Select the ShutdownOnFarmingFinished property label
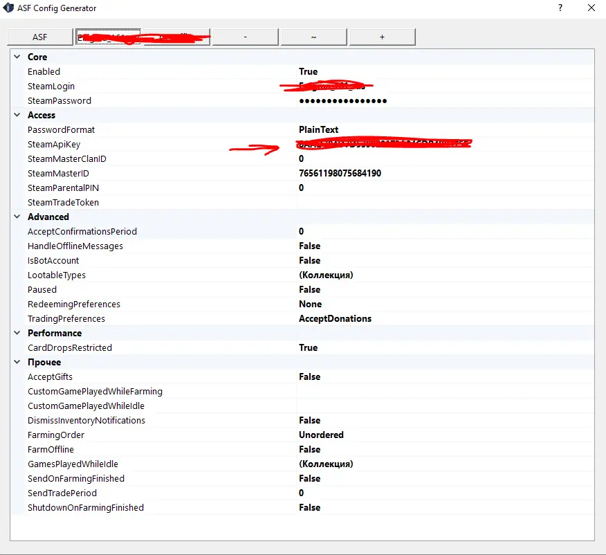 coord(85,507)
